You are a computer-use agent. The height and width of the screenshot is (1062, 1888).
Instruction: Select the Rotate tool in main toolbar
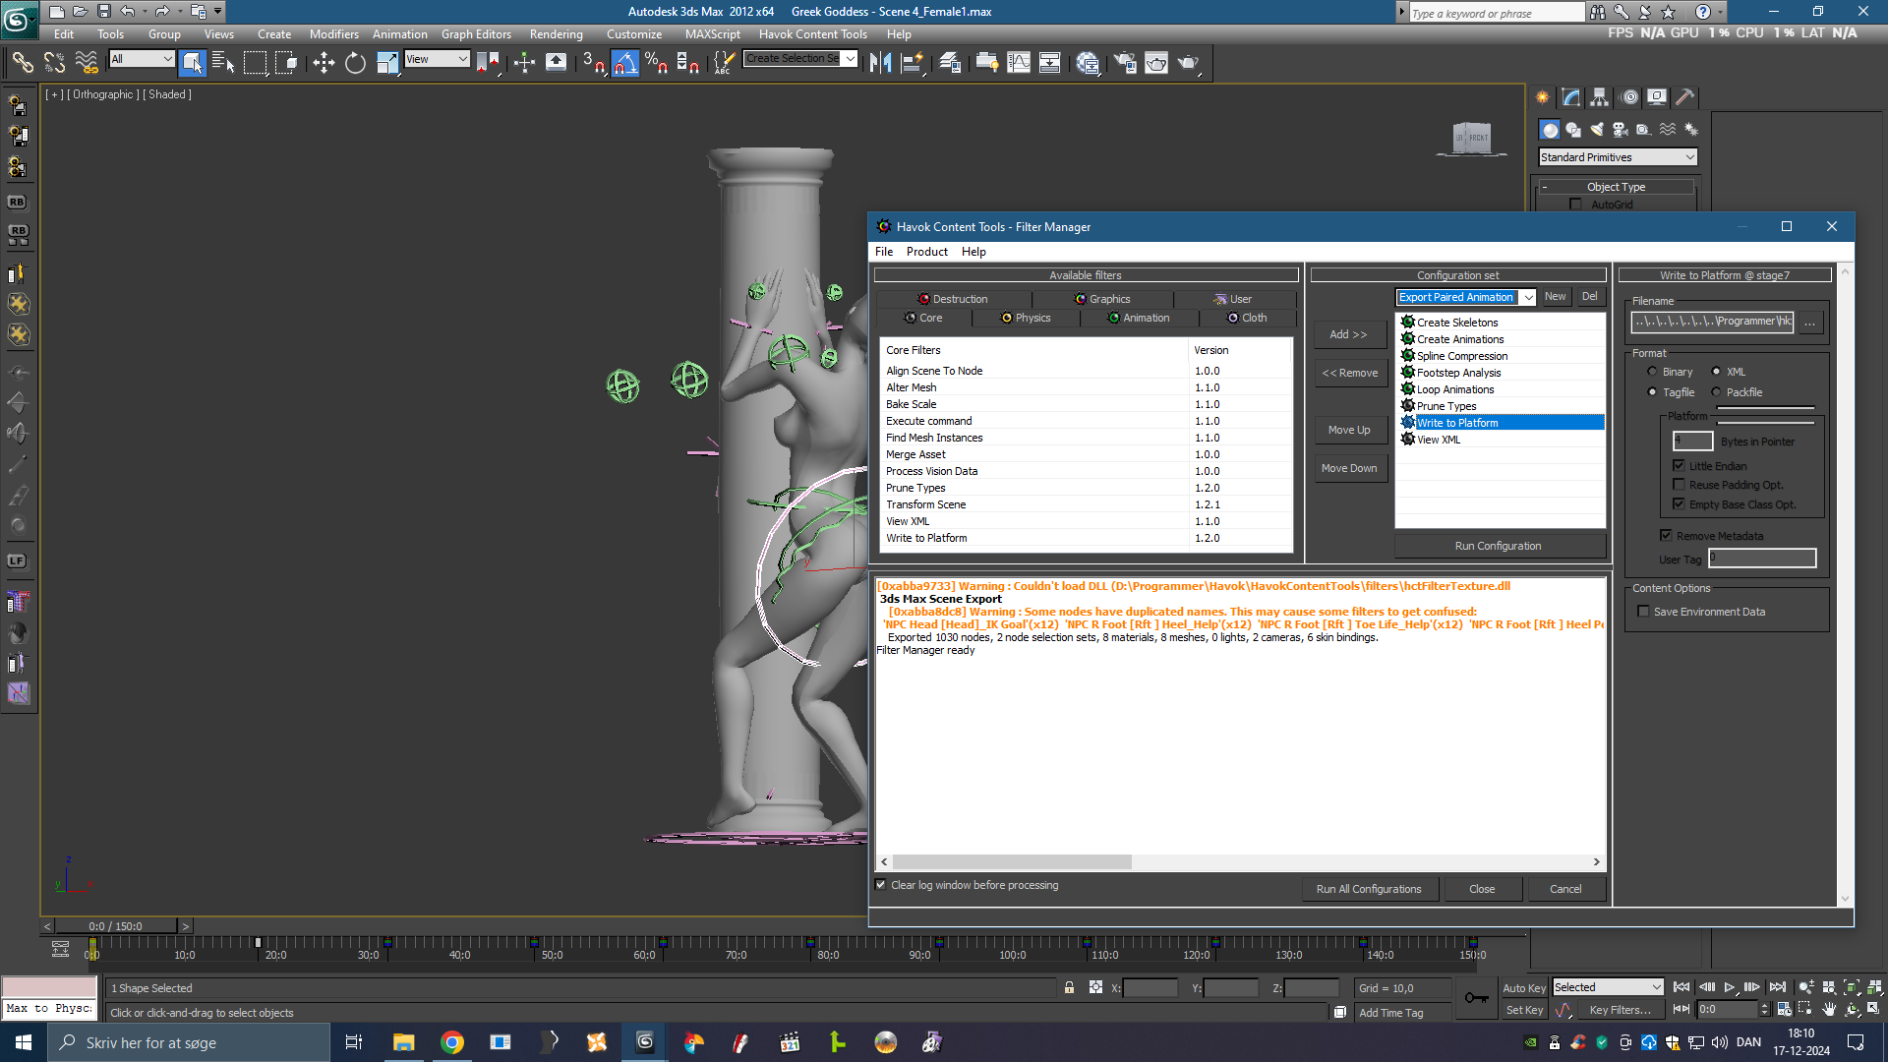click(355, 63)
